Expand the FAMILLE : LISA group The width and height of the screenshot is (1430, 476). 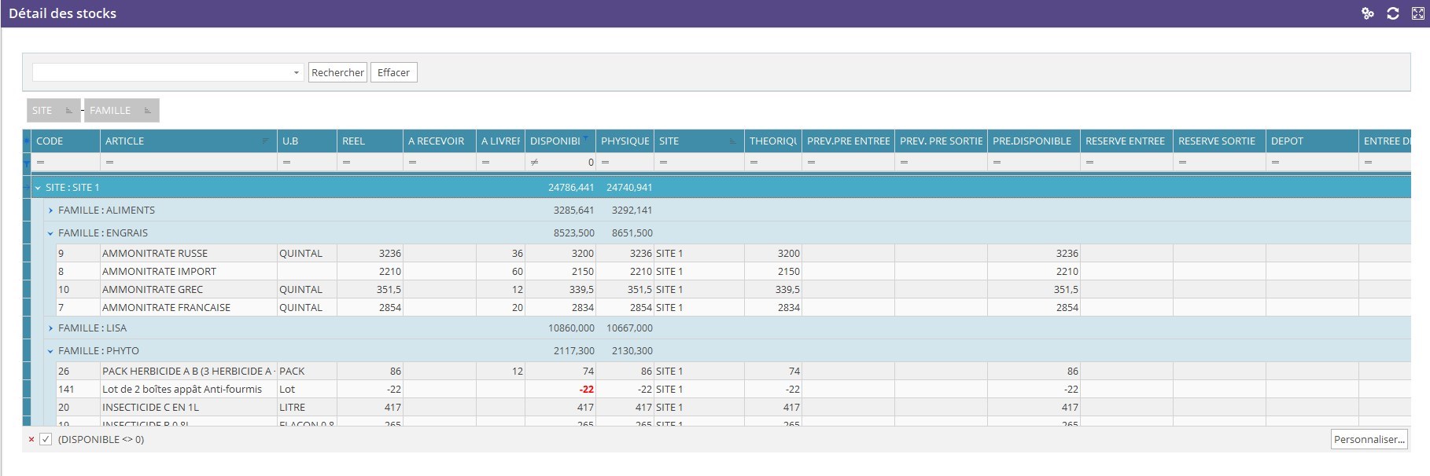tap(50, 328)
